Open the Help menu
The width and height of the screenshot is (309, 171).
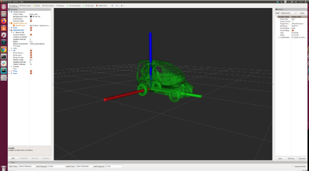click(21, 2)
